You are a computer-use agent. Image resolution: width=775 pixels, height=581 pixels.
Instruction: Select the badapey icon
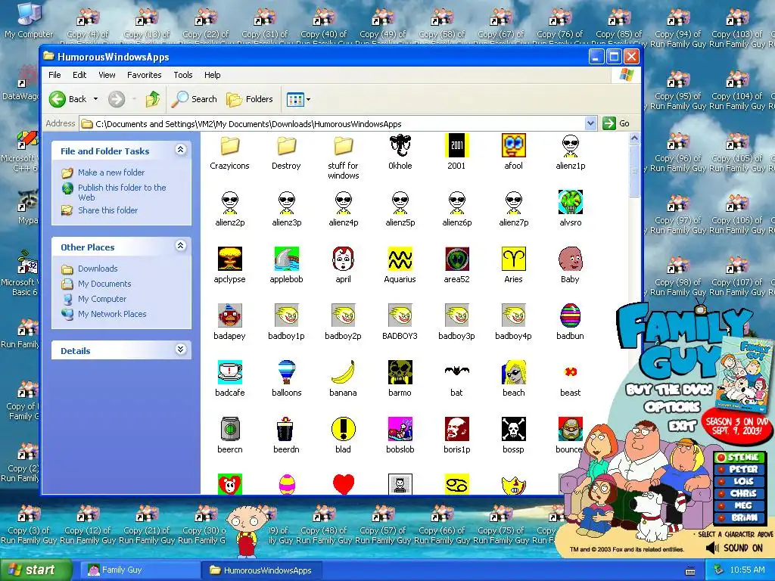230,315
